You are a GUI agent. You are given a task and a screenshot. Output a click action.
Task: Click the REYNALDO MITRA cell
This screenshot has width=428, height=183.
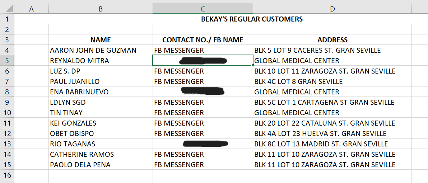pyautogui.click(x=80, y=61)
